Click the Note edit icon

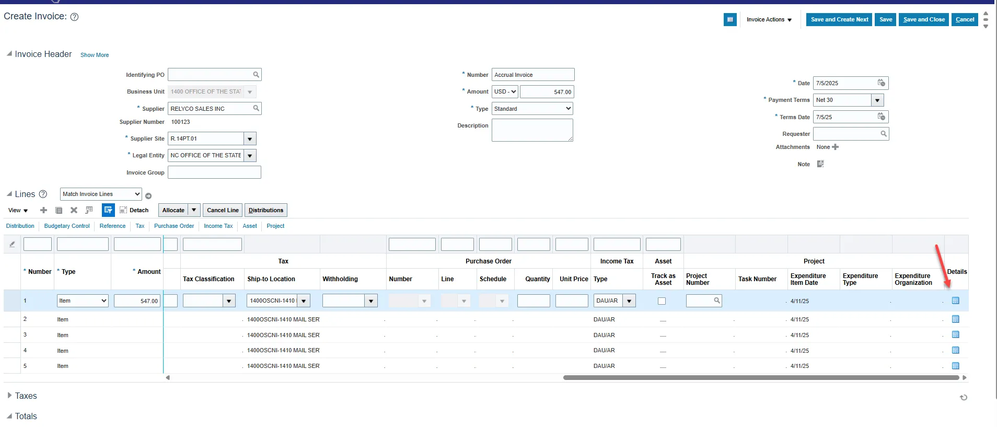[820, 164]
